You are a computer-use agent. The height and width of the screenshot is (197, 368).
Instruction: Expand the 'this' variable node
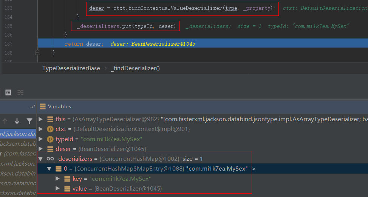coord(41,119)
